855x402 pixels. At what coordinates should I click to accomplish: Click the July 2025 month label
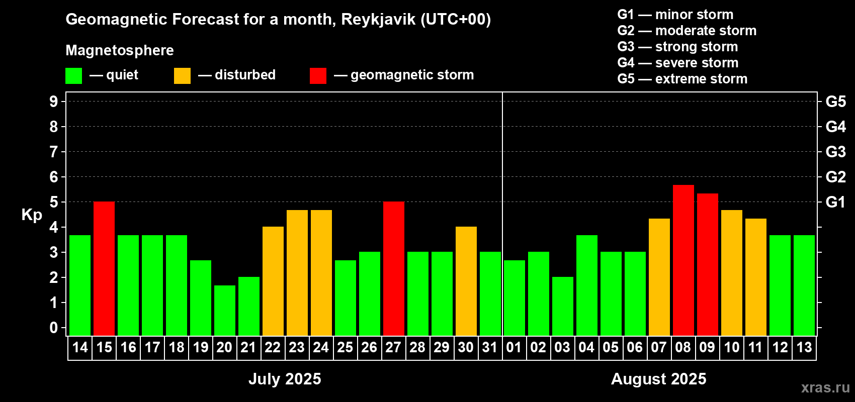coord(285,379)
